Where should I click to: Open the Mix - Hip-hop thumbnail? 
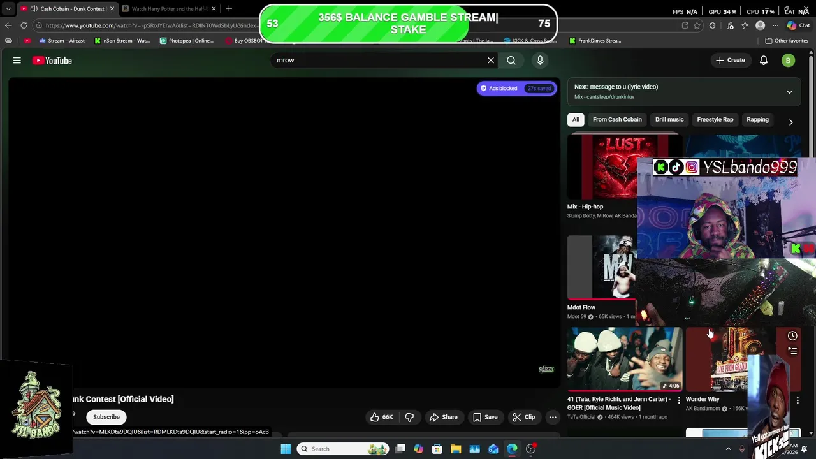(x=602, y=166)
